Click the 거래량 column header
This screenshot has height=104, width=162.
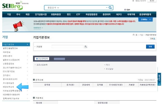[132, 85]
